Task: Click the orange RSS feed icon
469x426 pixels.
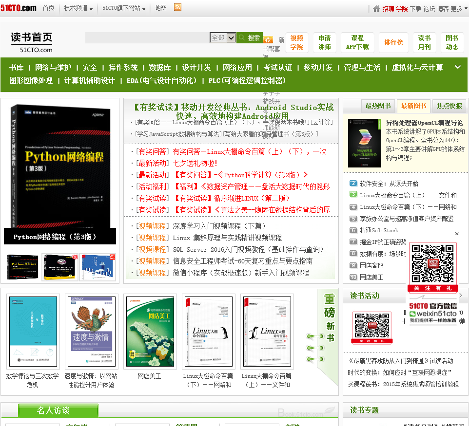Action: tap(177, 7)
